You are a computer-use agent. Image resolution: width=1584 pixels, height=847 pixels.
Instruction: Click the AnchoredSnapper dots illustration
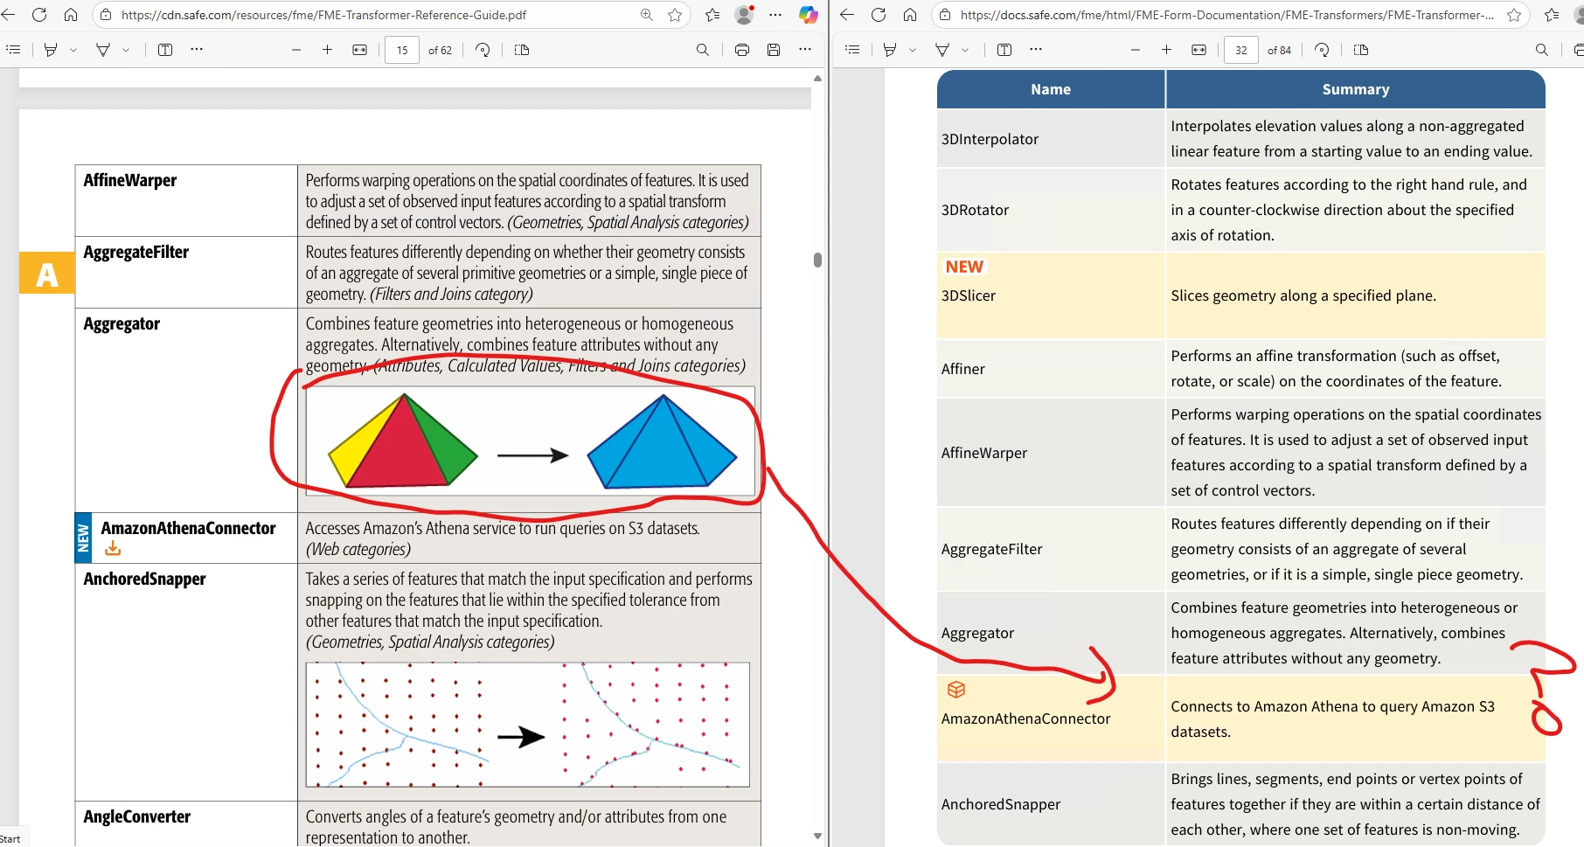click(x=527, y=725)
